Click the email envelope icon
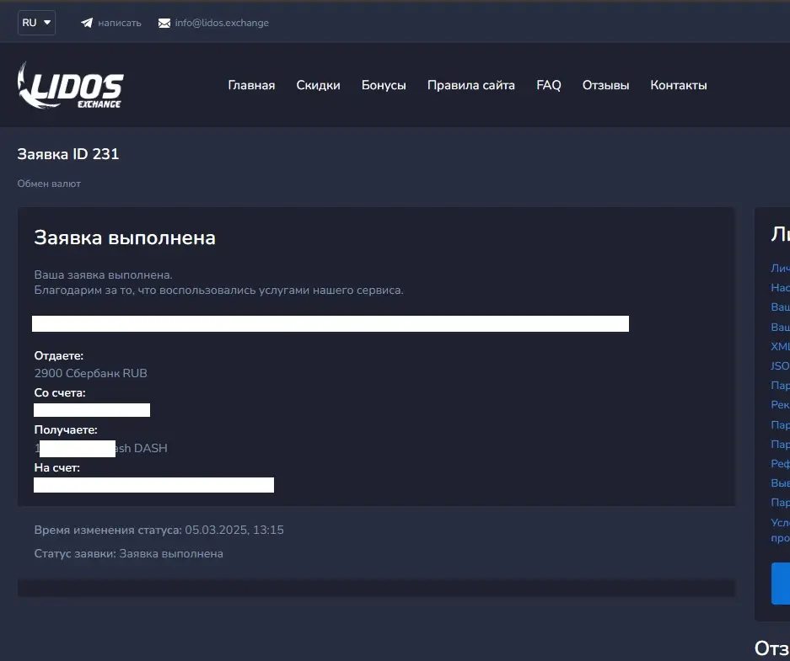 [x=164, y=23]
